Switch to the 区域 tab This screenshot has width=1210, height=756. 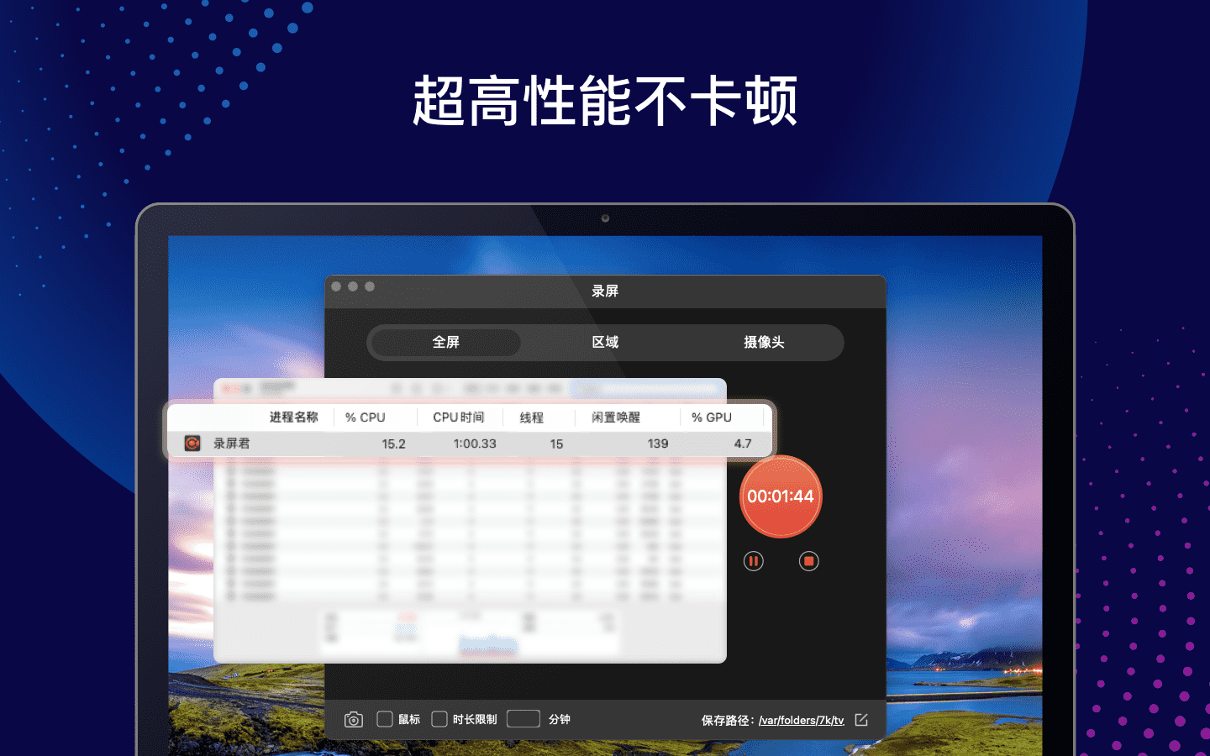click(x=605, y=342)
